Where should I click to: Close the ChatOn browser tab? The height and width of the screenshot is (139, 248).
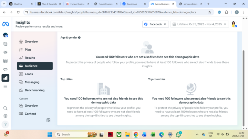tap(32, 4)
